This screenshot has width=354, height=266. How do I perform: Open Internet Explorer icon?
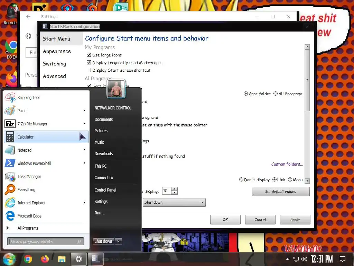pos(10,203)
